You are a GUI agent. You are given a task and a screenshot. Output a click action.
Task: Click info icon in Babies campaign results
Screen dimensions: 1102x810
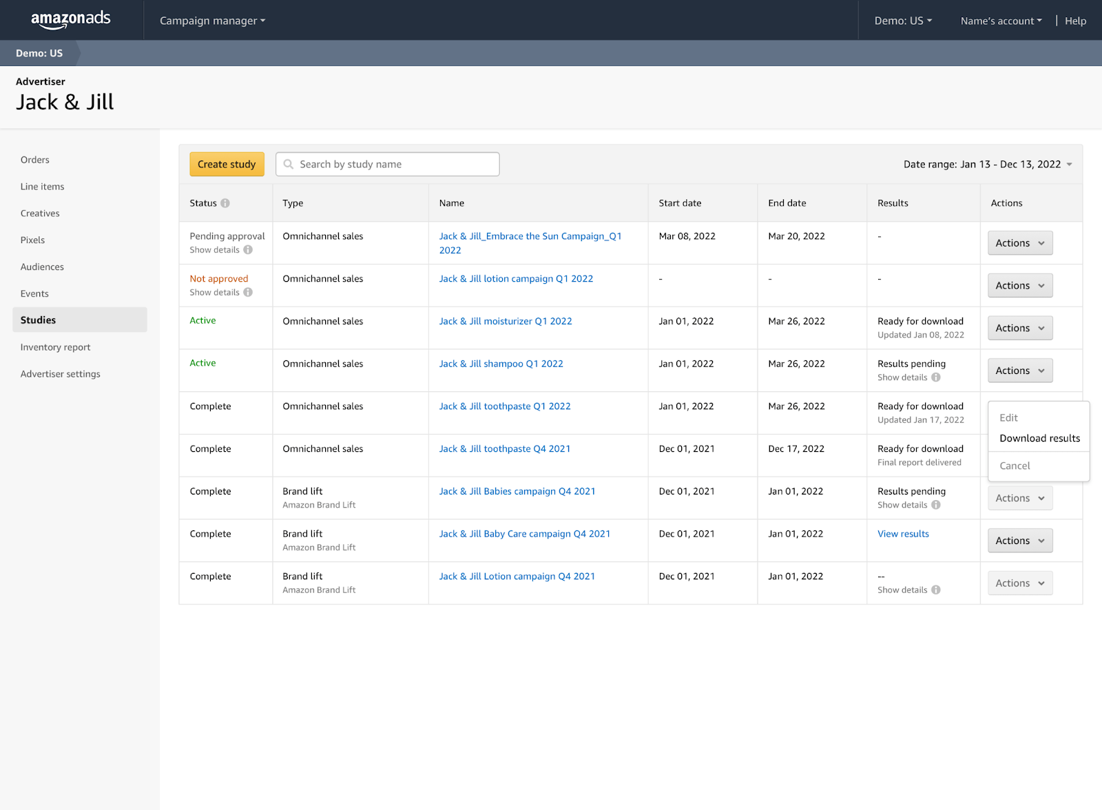point(936,505)
